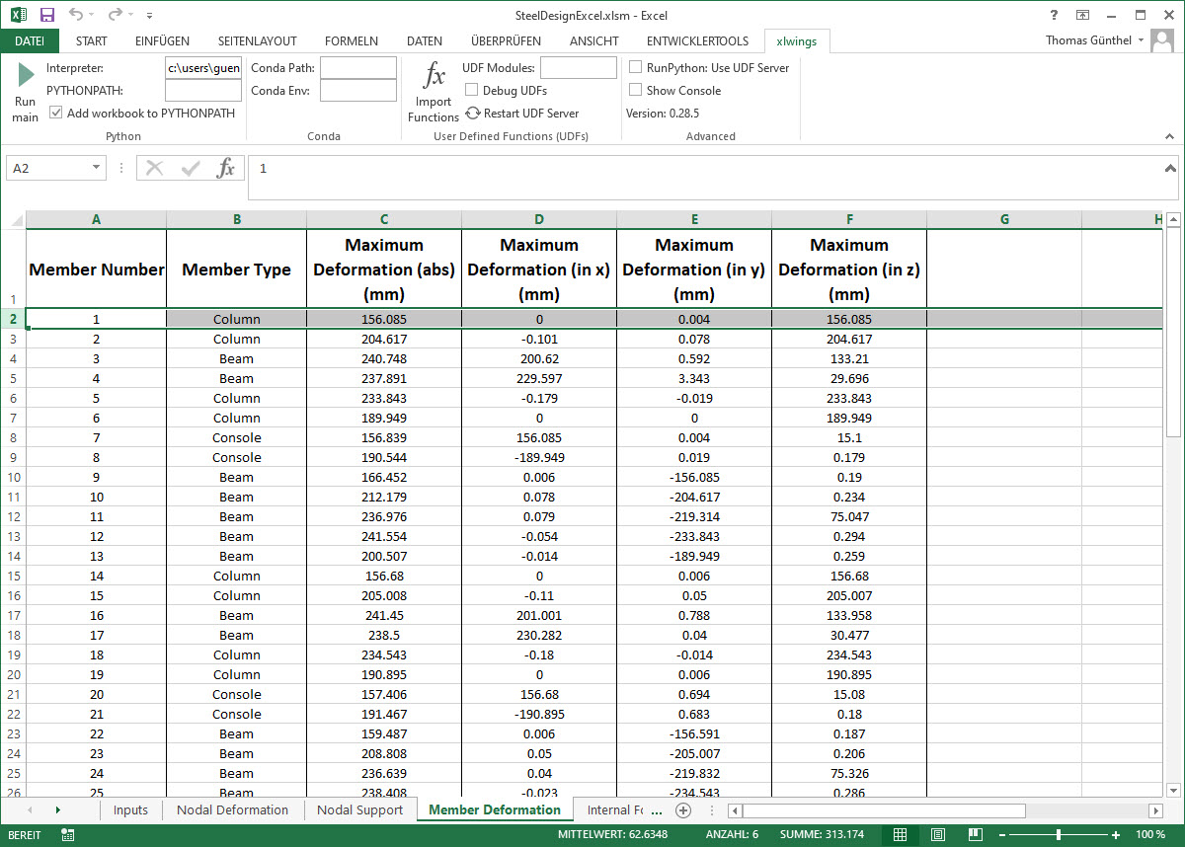The width and height of the screenshot is (1185, 847).
Task: Enable Debug UDFs
Action: (x=471, y=90)
